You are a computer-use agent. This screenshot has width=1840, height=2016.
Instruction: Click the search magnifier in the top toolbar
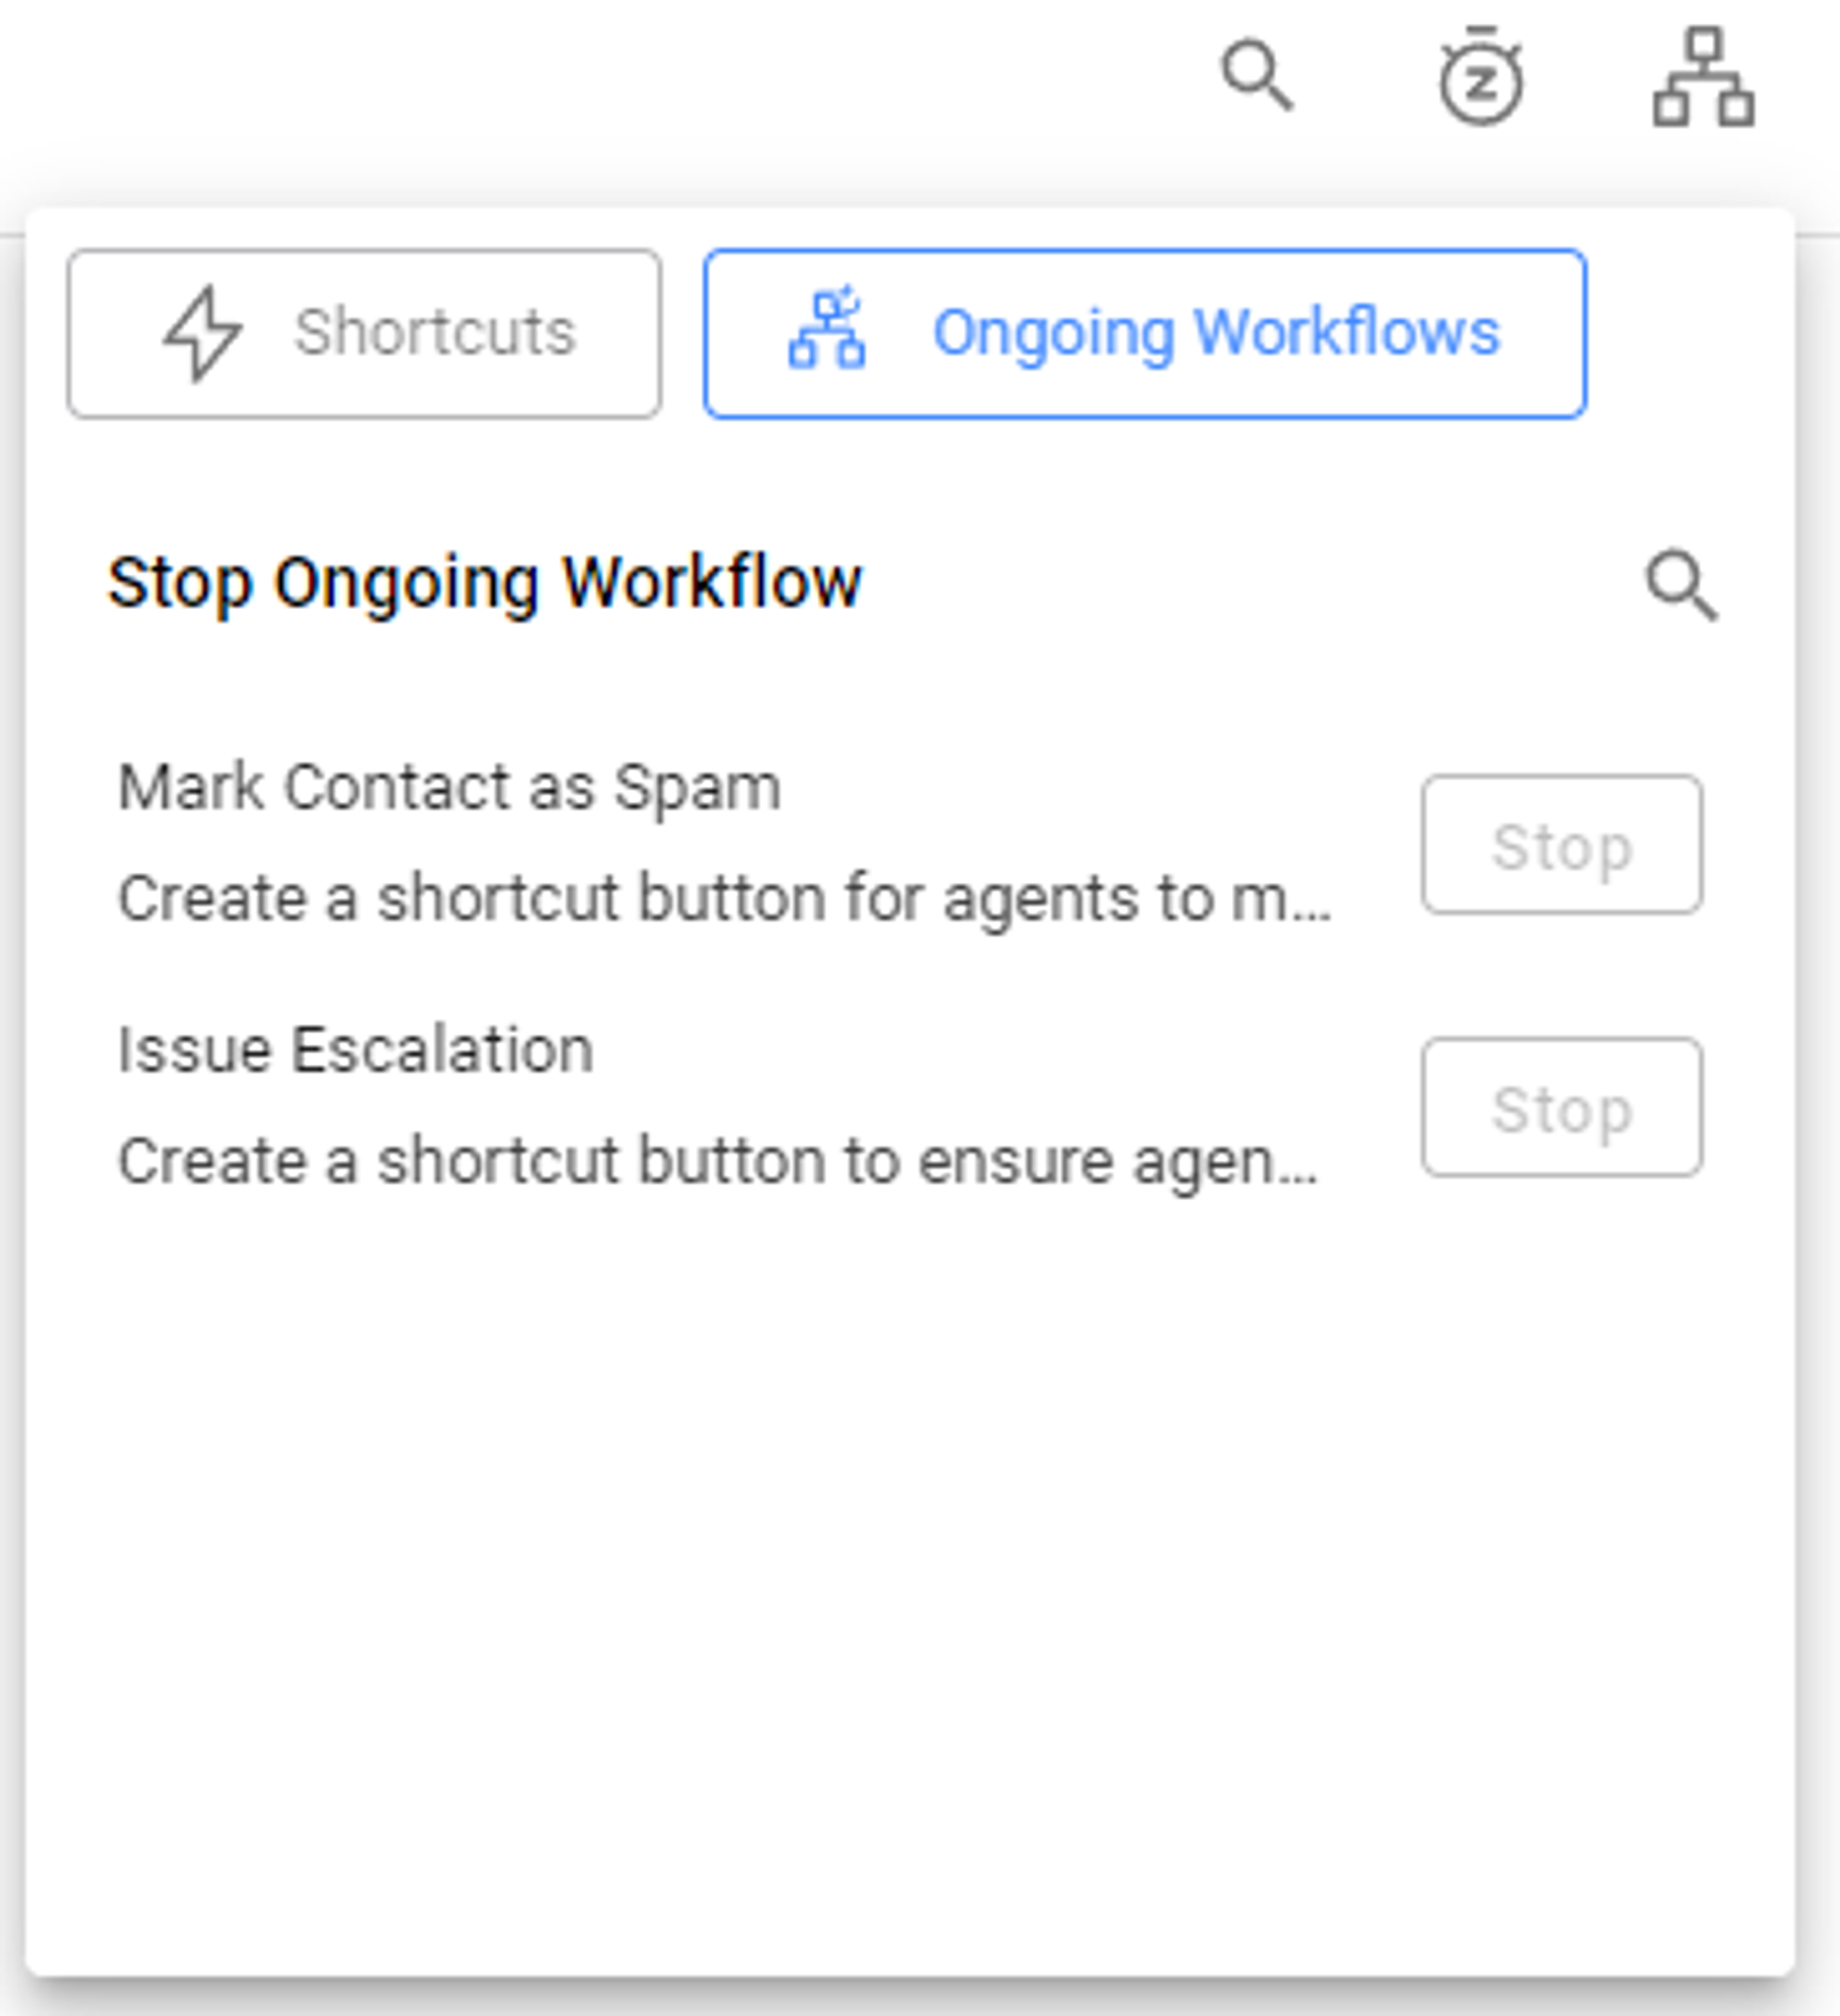coord(1257,75)
